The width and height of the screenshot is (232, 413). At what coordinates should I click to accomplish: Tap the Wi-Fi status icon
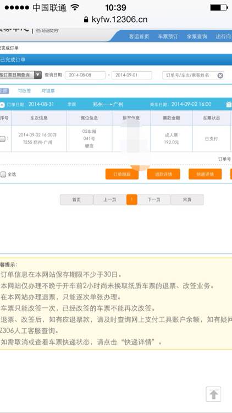tap(75, 7)
